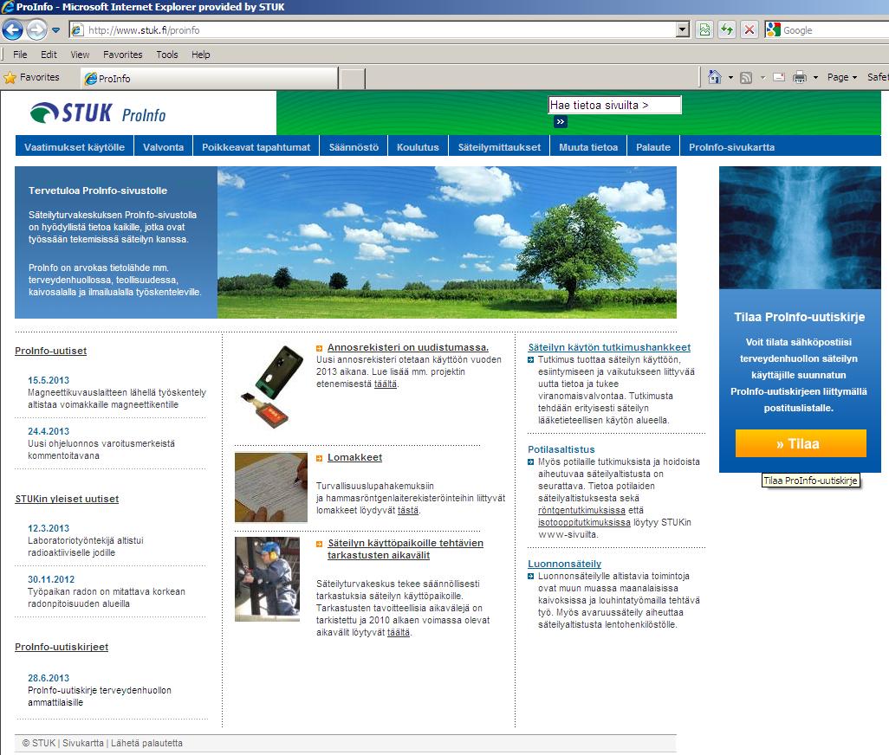Open 'Poikkeavat tapahtumat' navigation tab
This screenshot has width=889, height=755.
[x=256, y=147]
